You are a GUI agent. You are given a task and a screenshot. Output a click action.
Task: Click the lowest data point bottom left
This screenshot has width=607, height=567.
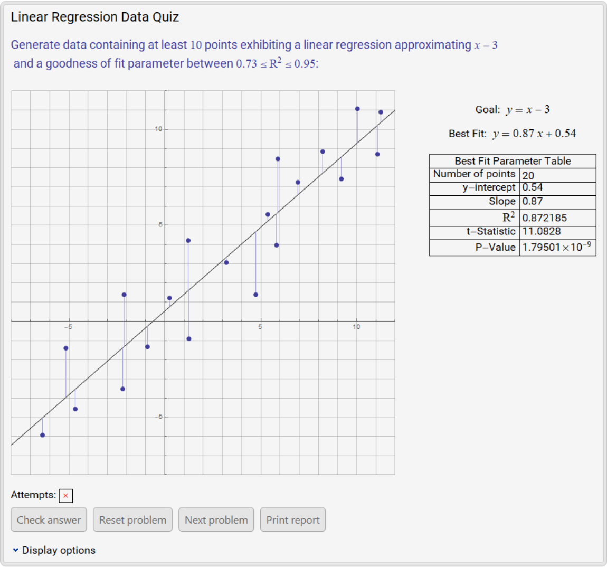point(42,434)
